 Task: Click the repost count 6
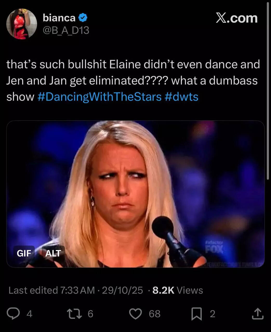[90, 314]
